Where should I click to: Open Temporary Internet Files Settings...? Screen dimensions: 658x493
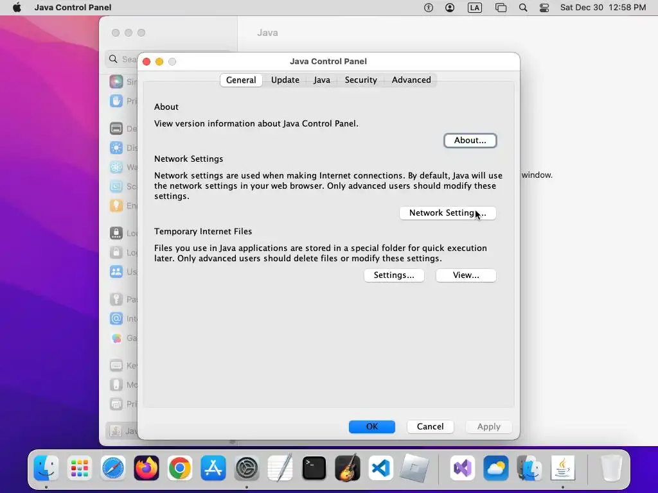tap(394, 275)
